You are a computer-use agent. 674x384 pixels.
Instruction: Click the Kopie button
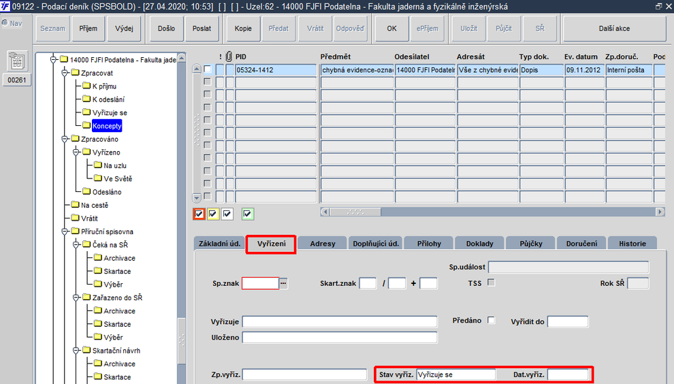243,29
